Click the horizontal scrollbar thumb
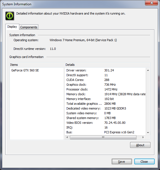Viewport: 160px width, 170px height. (103, 137)
